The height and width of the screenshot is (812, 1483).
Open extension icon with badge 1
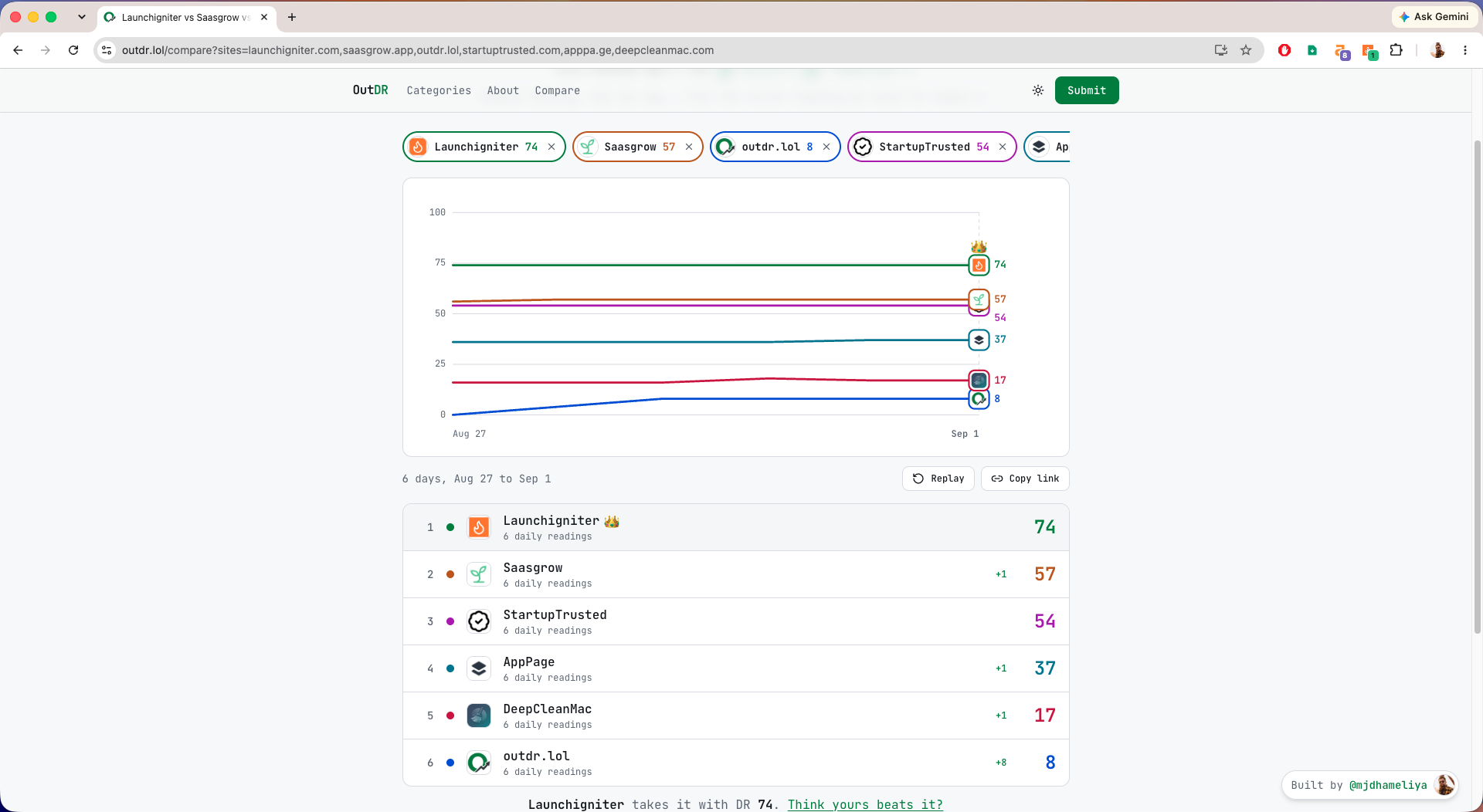[1369, 51]
